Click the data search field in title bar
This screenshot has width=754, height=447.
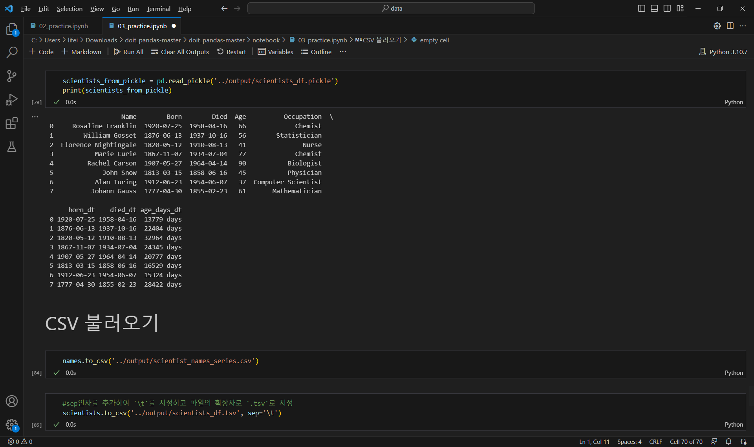391,8
